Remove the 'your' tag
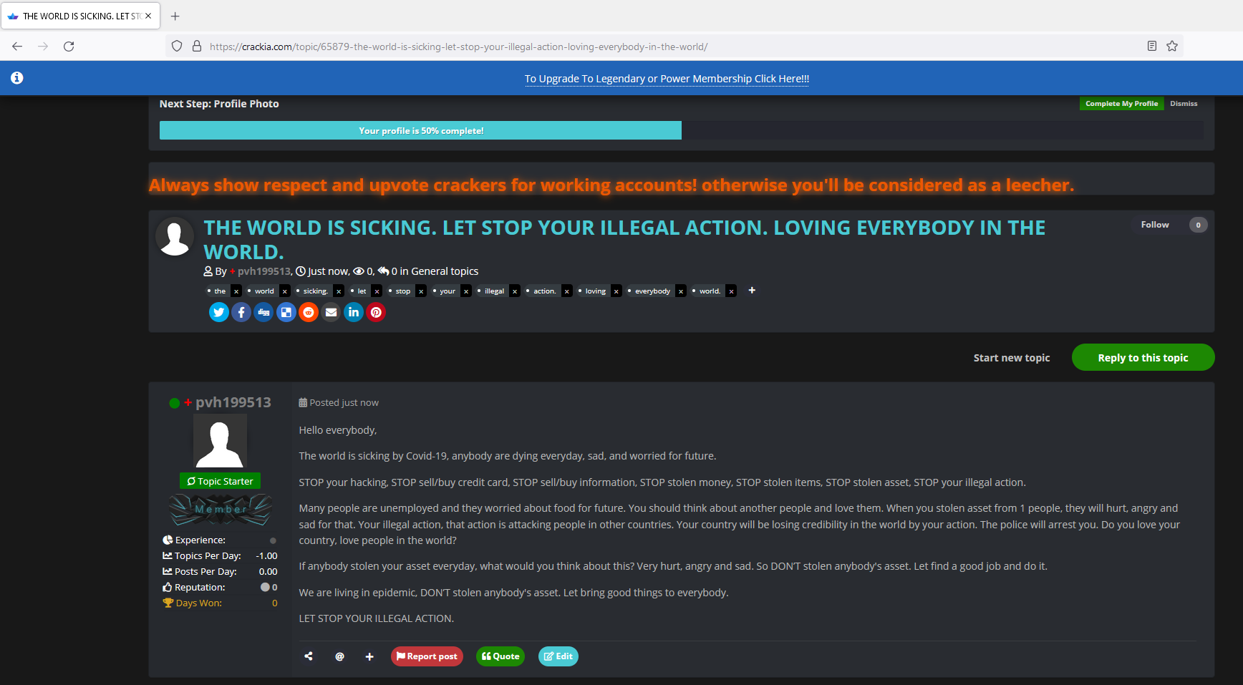 (466, 291)
